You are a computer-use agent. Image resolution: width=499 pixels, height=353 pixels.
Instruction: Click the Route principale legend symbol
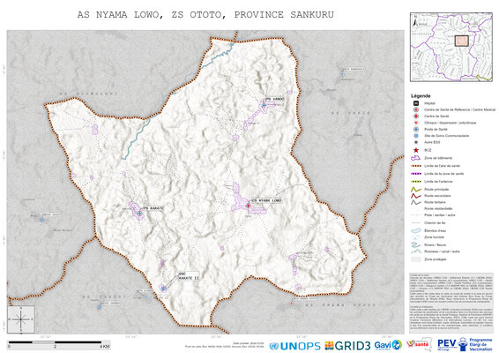(416, 189)
